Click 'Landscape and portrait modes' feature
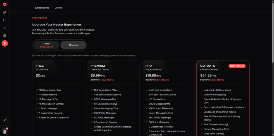Image resolution: width=274 pixels, height=136 pixels. tap(220, 112)
